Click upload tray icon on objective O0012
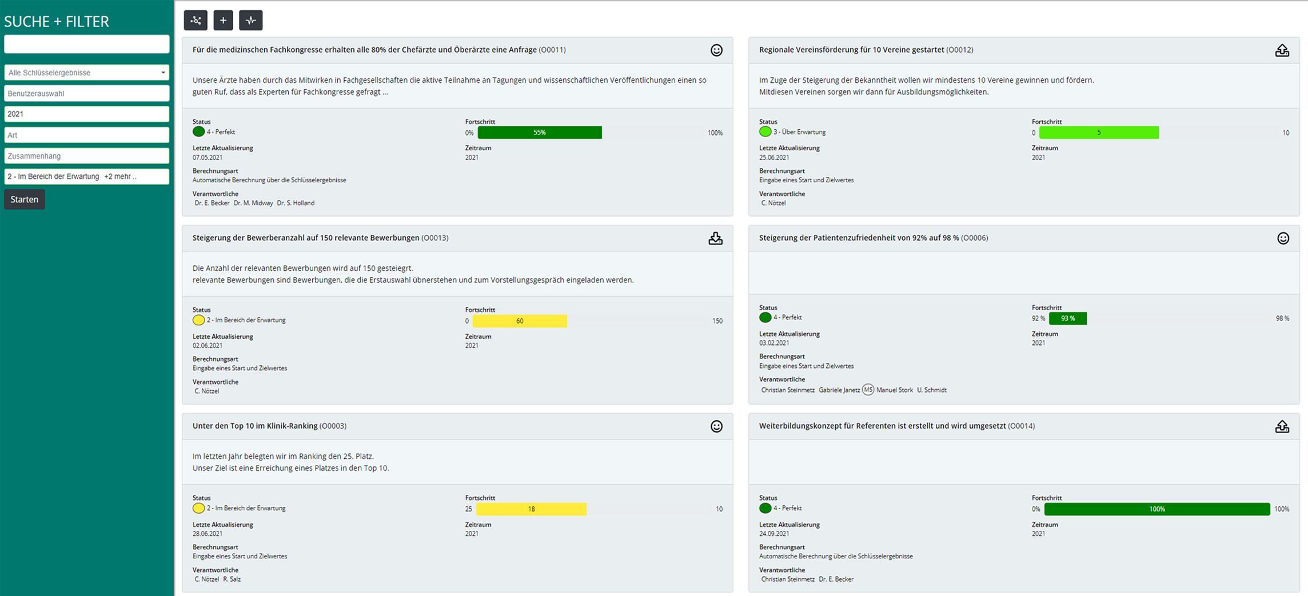 [x=1282, y=50]
